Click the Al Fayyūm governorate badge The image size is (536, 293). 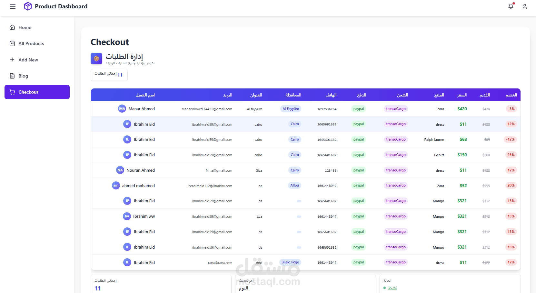tap(291, 109)
